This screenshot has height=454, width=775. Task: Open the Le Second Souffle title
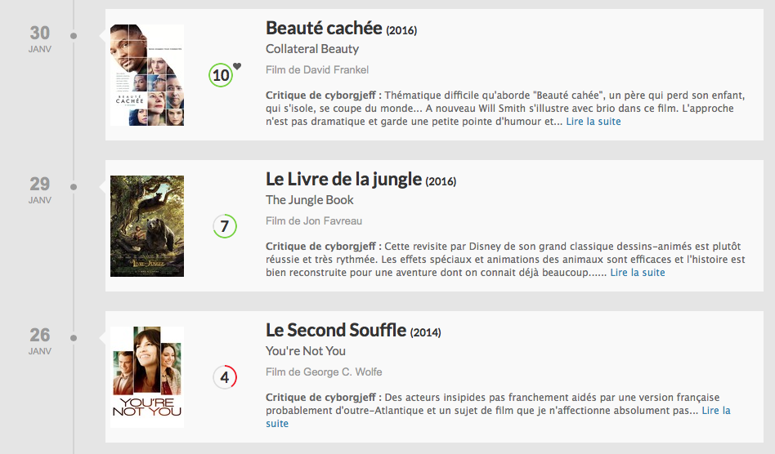coord(336,330)
